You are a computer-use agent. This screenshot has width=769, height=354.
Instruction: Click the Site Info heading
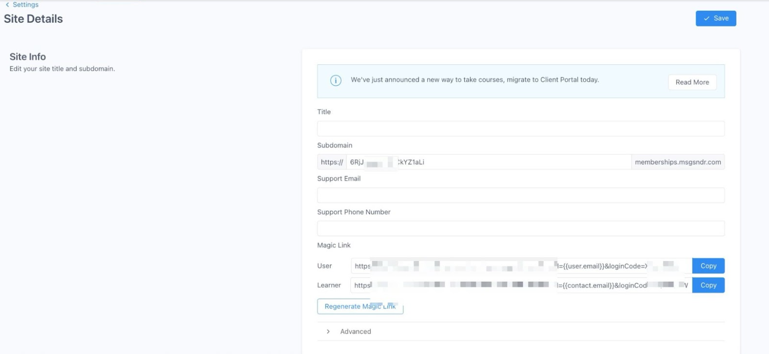pos(28,57)
